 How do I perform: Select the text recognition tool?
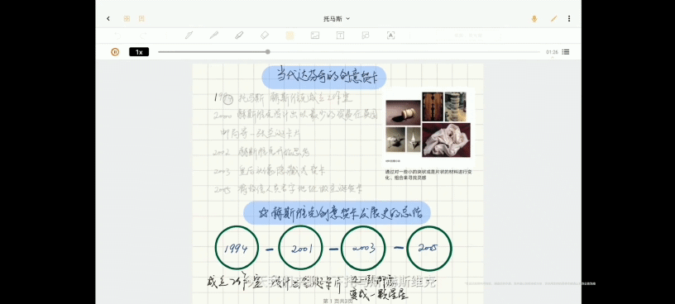(x=391, y=36)
